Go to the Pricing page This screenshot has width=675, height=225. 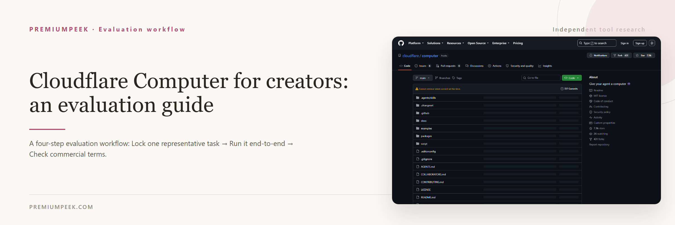point(518,43)
